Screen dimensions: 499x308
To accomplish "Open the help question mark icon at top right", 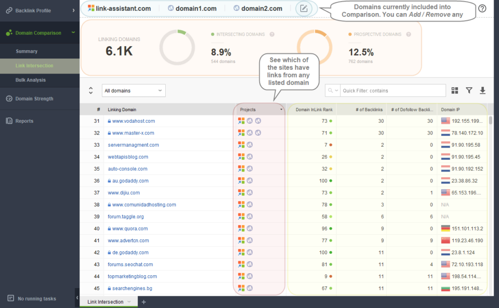I will pyautogui.click(x=482, y=8).
